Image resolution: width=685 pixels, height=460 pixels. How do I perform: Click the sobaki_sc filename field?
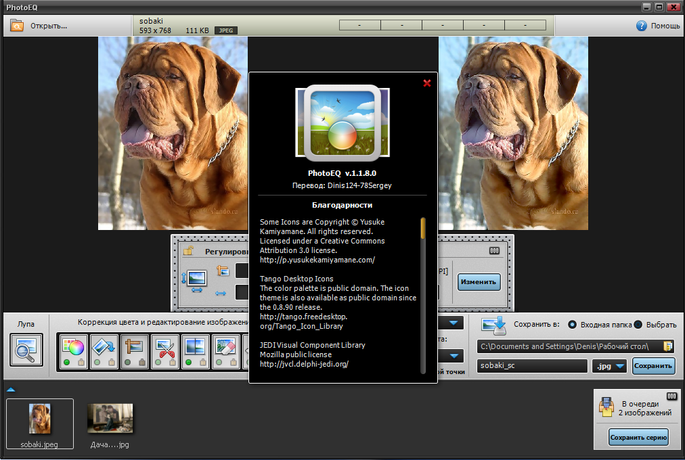click(x=532, y=366)
